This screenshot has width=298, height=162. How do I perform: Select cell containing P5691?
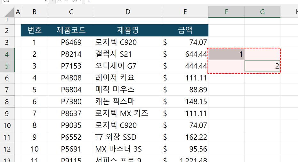[x=71, y=149]
